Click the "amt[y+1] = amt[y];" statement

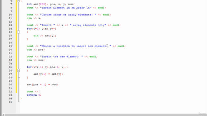click(48, 74)
